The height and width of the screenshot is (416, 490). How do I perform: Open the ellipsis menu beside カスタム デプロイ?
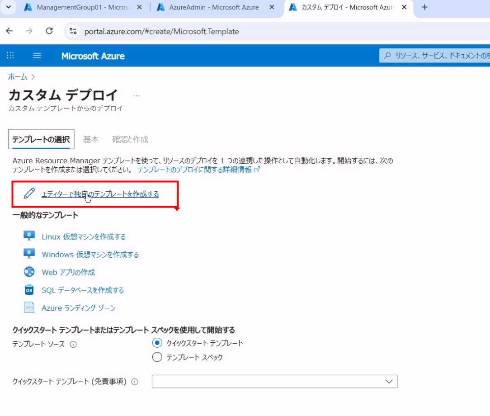coord(137,95)
